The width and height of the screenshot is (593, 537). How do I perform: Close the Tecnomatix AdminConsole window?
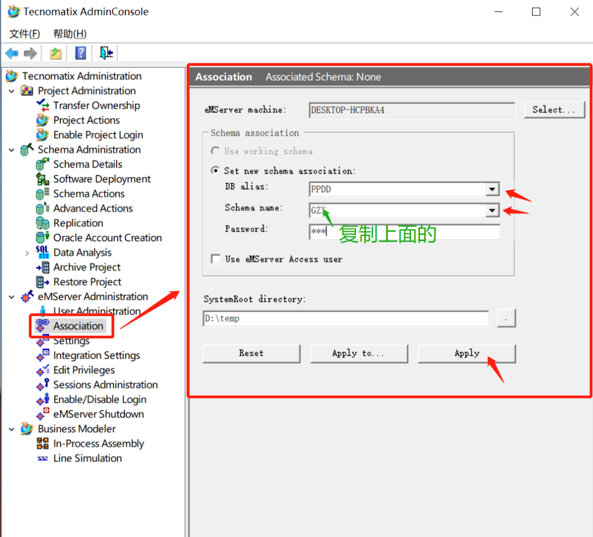(x=574, y=12)
